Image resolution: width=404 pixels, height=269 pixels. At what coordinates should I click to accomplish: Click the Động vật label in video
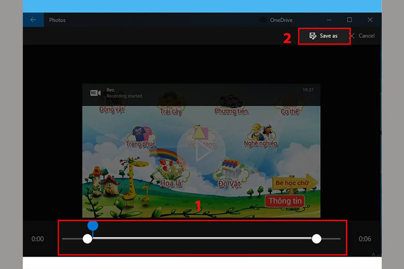[111, 109]
